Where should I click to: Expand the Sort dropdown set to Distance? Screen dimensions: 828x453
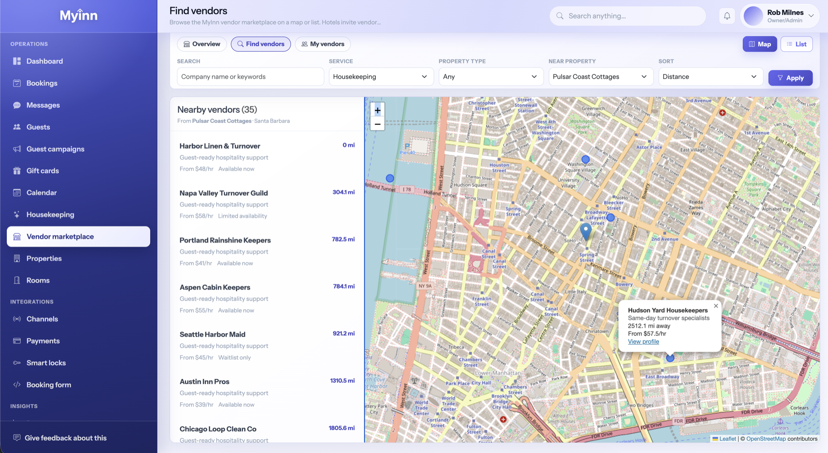pos(710,77)
